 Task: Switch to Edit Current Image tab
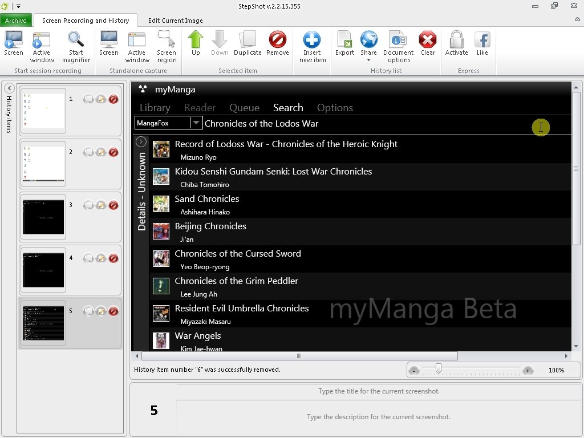pyautogui.click(x=176, y=21)
